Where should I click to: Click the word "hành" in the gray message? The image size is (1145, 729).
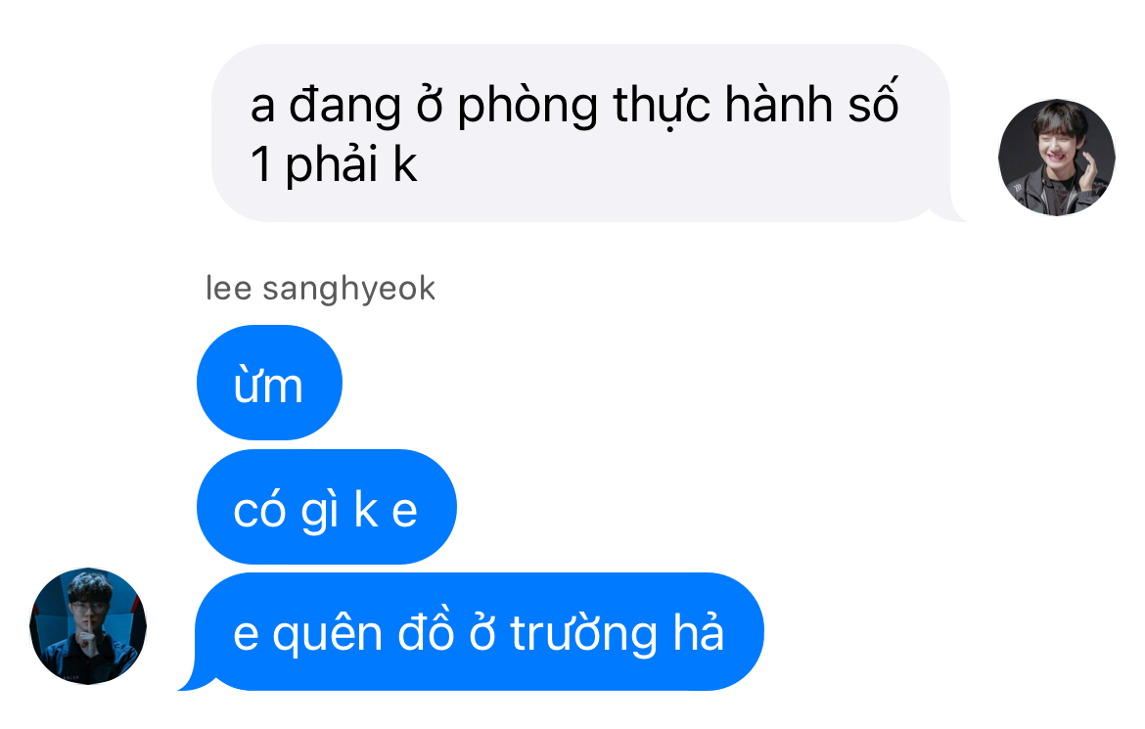778,105
